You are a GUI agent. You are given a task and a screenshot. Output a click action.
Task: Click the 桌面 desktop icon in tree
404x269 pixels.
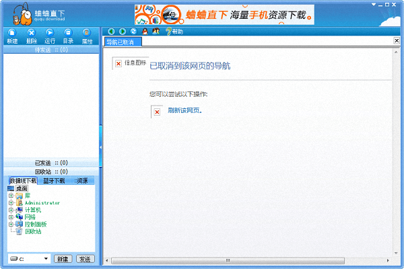coord(11,188)
